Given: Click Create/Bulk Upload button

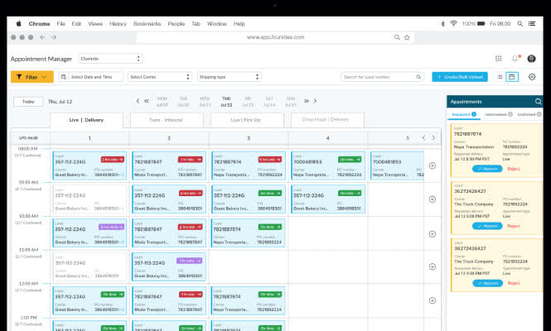Looking at the screenshot, I should click(460, 77).
